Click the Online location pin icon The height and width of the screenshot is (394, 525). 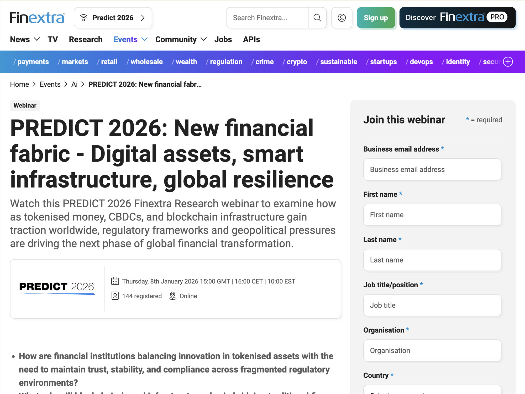pyautogui.click(x=172, y=296)
